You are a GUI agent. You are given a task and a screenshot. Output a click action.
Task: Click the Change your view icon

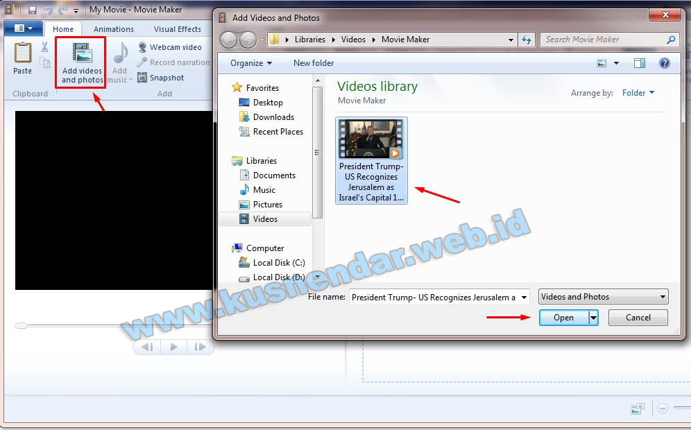coord(602,63)
